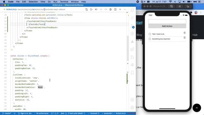The image size is (204, 115).
Task: Click the toggle file blame icon
Action: pos(111,9)
